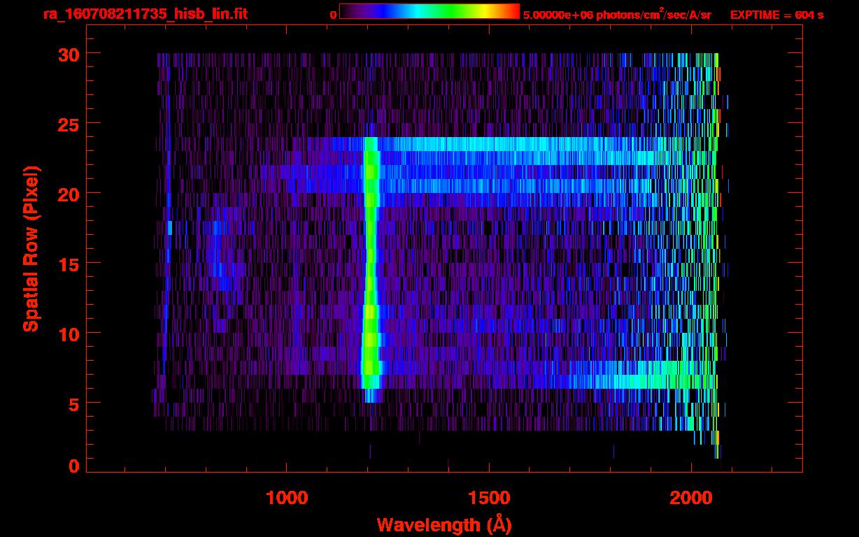Click the filename ra_160708211735_hisb_lin.fit title
Screen dimensions: 859x537
click(145, 14)
